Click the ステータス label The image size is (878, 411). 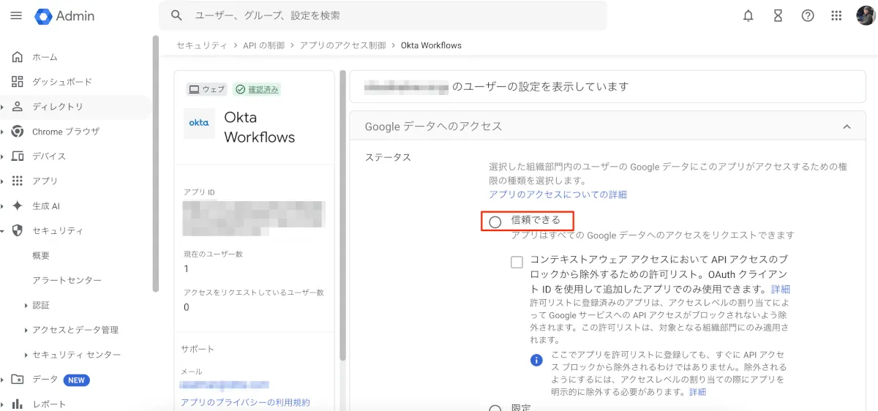pyautogui.click(x=388, y=157)
